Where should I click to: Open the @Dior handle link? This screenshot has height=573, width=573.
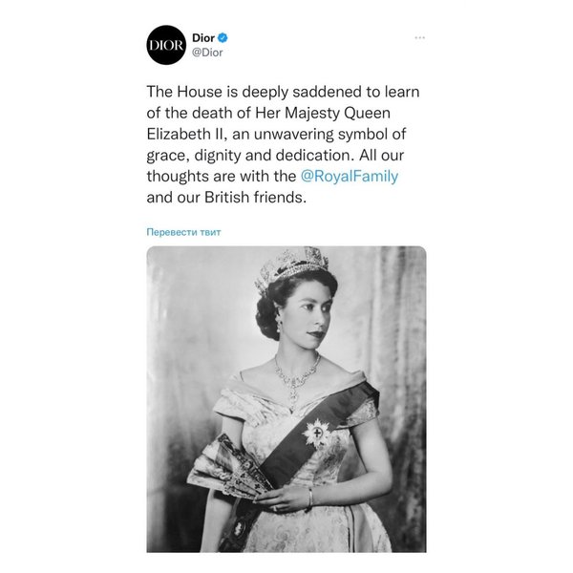point(207,52)
